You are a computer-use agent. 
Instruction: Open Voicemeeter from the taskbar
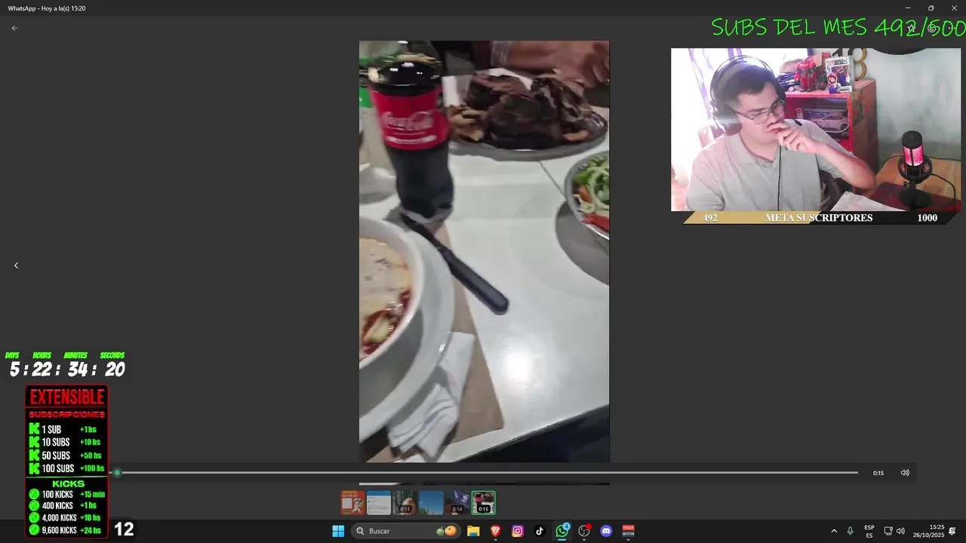tap(628, 531)
